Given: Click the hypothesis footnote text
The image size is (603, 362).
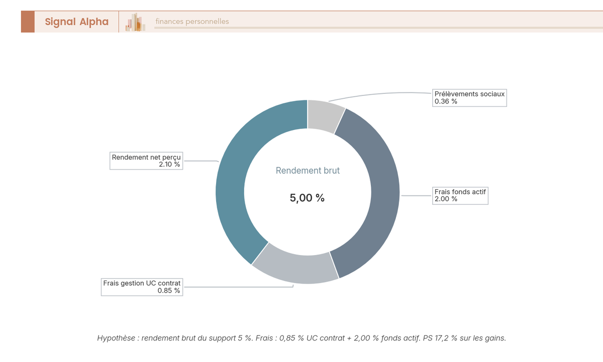Looking at the screenshot, I should click(x=301, y=338).
